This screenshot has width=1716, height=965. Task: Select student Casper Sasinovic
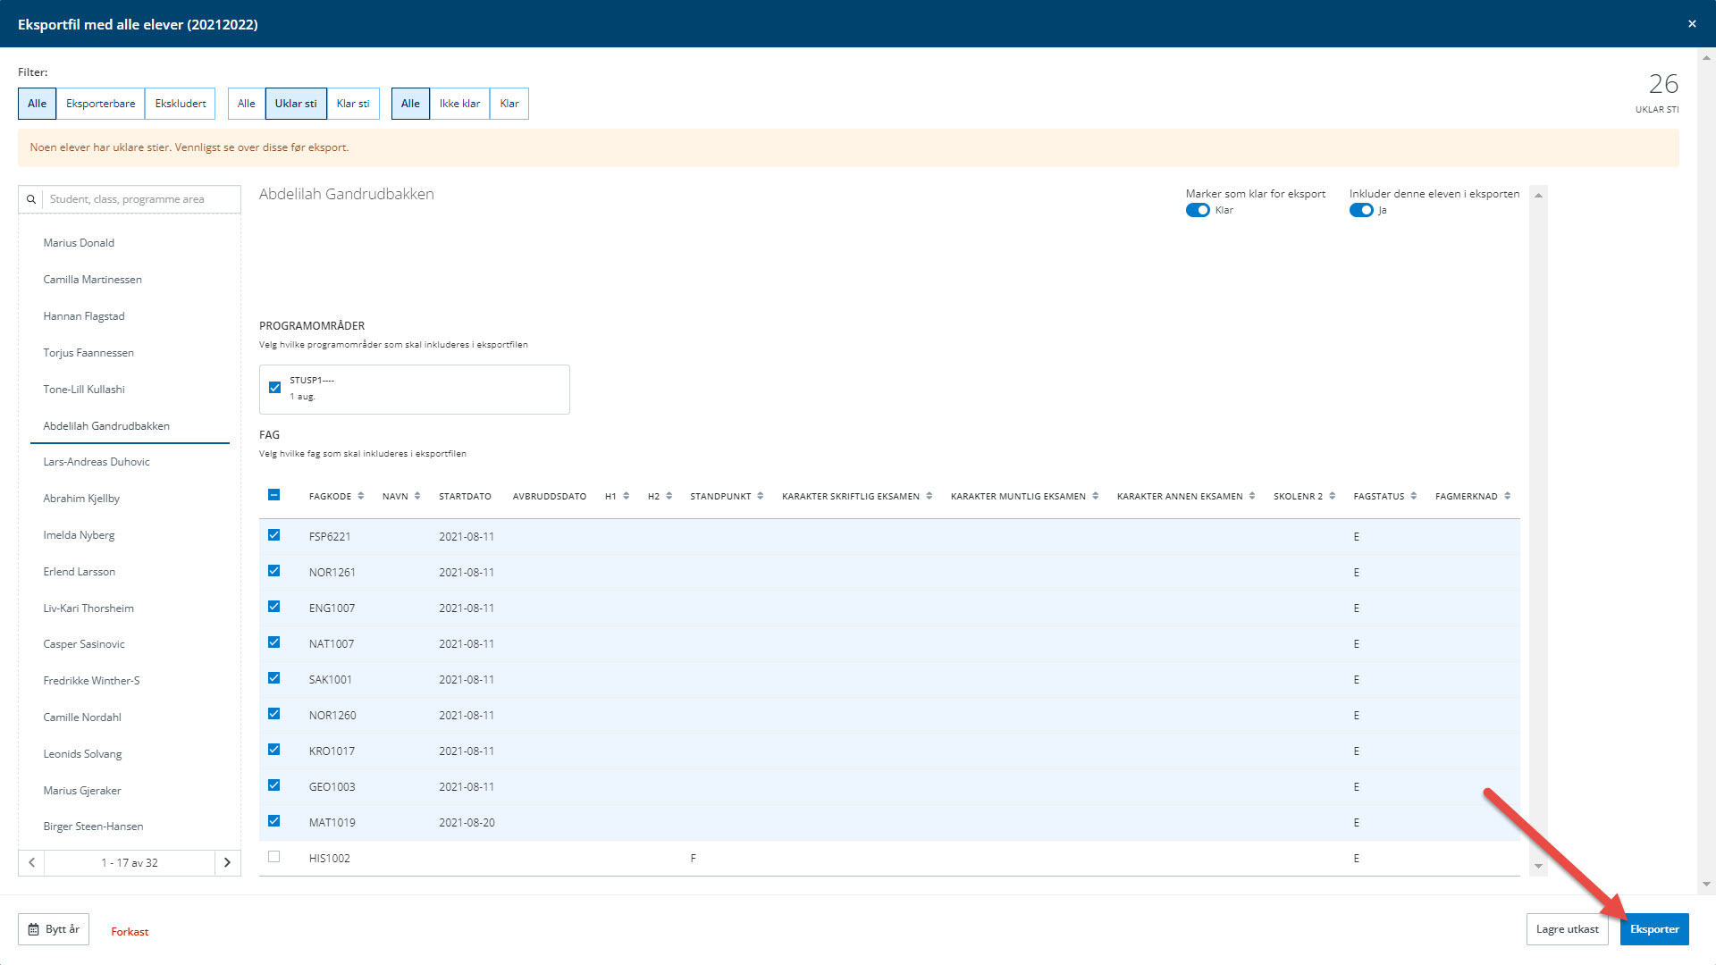point(84,644)
